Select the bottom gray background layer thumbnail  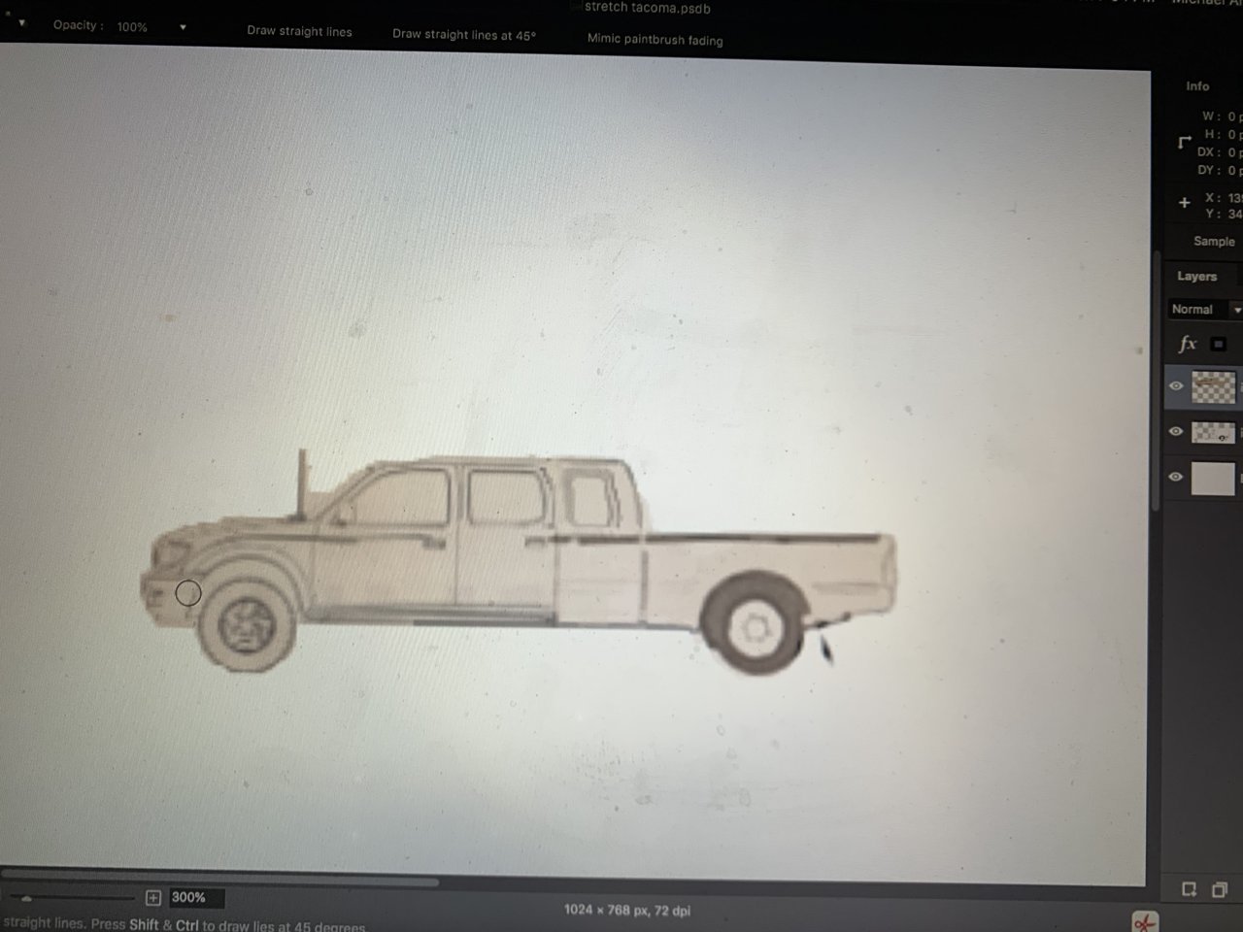point(1213,479)
